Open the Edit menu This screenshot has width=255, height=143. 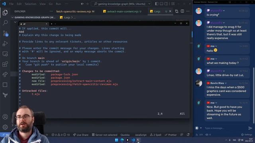click(x=19, y=4)
